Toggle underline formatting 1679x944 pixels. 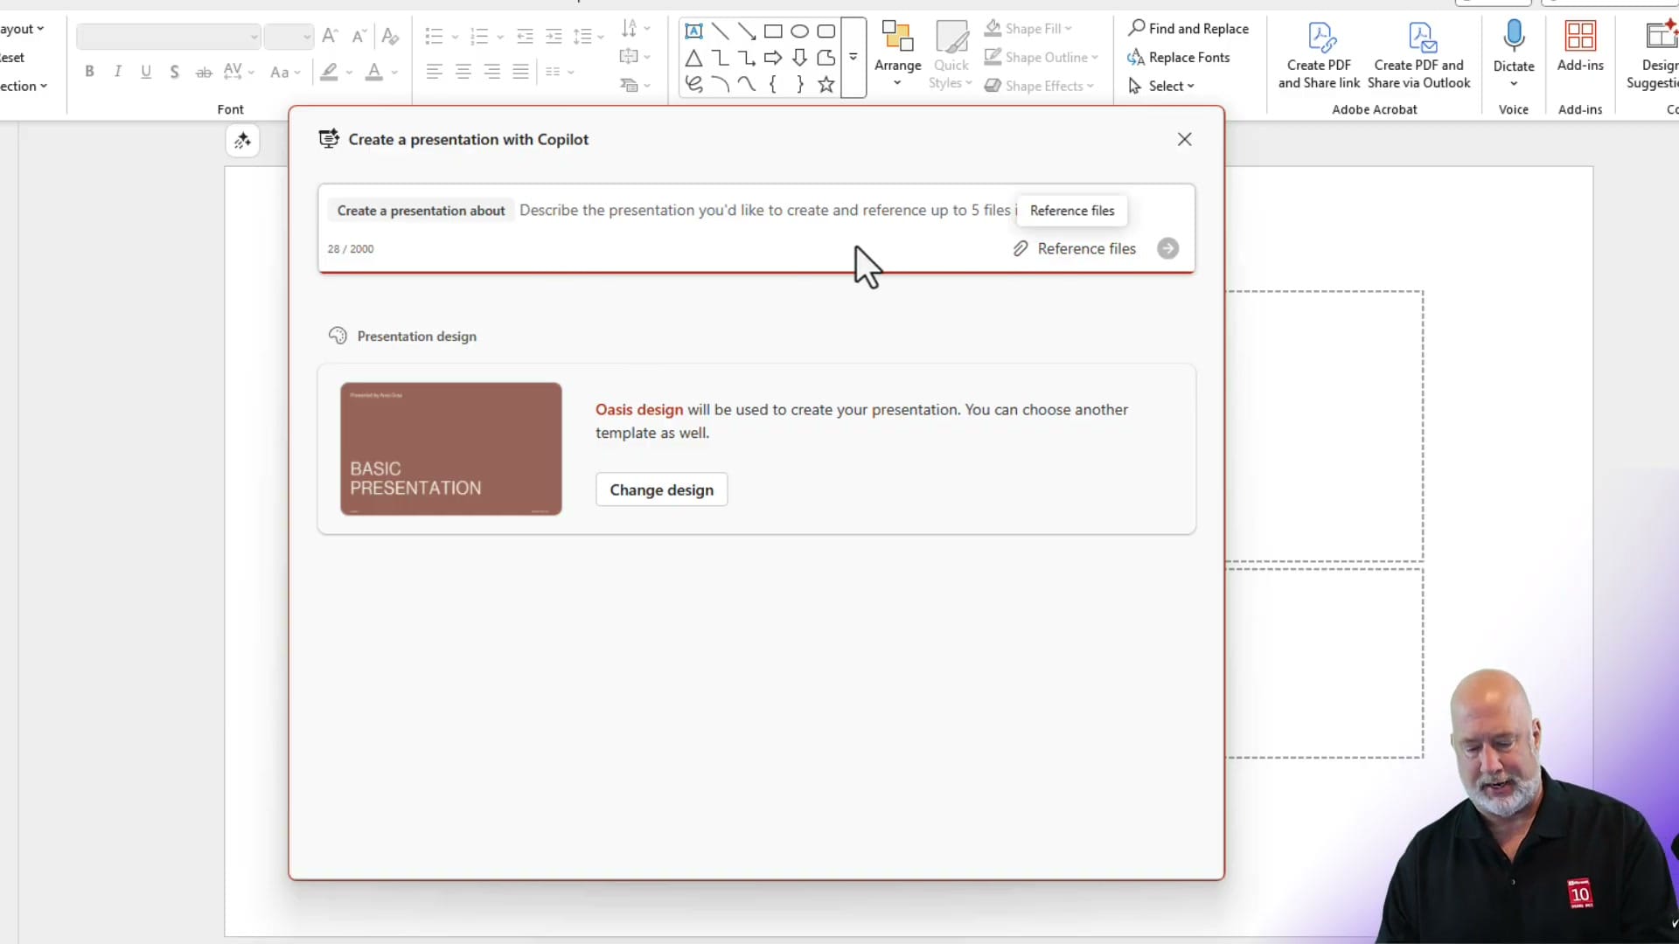tap(145, 72)
